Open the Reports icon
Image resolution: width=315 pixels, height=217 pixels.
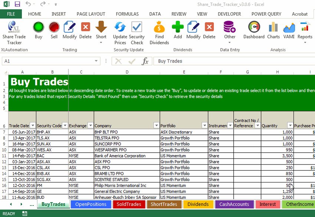pyautogui.click(x=305, y=27)
